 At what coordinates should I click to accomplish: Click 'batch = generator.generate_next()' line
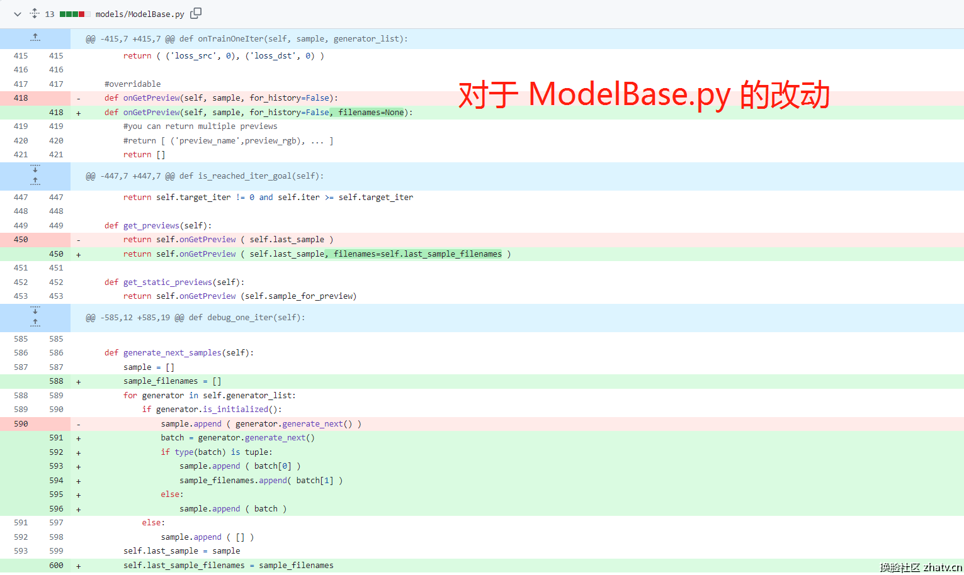(x=237, y=438)
